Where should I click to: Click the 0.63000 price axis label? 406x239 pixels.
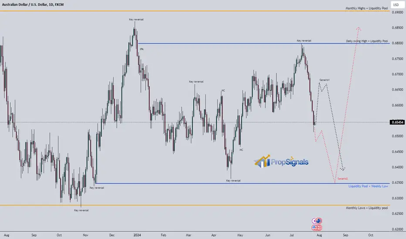pos(397,198)
